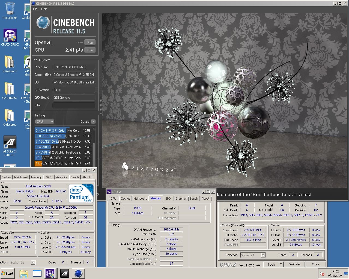Open the G2030Win7 folder icon
This screenshot has height=279, width=349.
tap(10, 91)
